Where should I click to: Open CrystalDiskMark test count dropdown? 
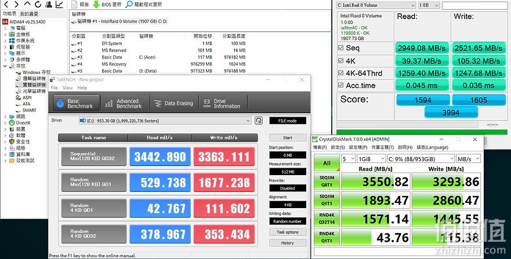pos(348,159)
